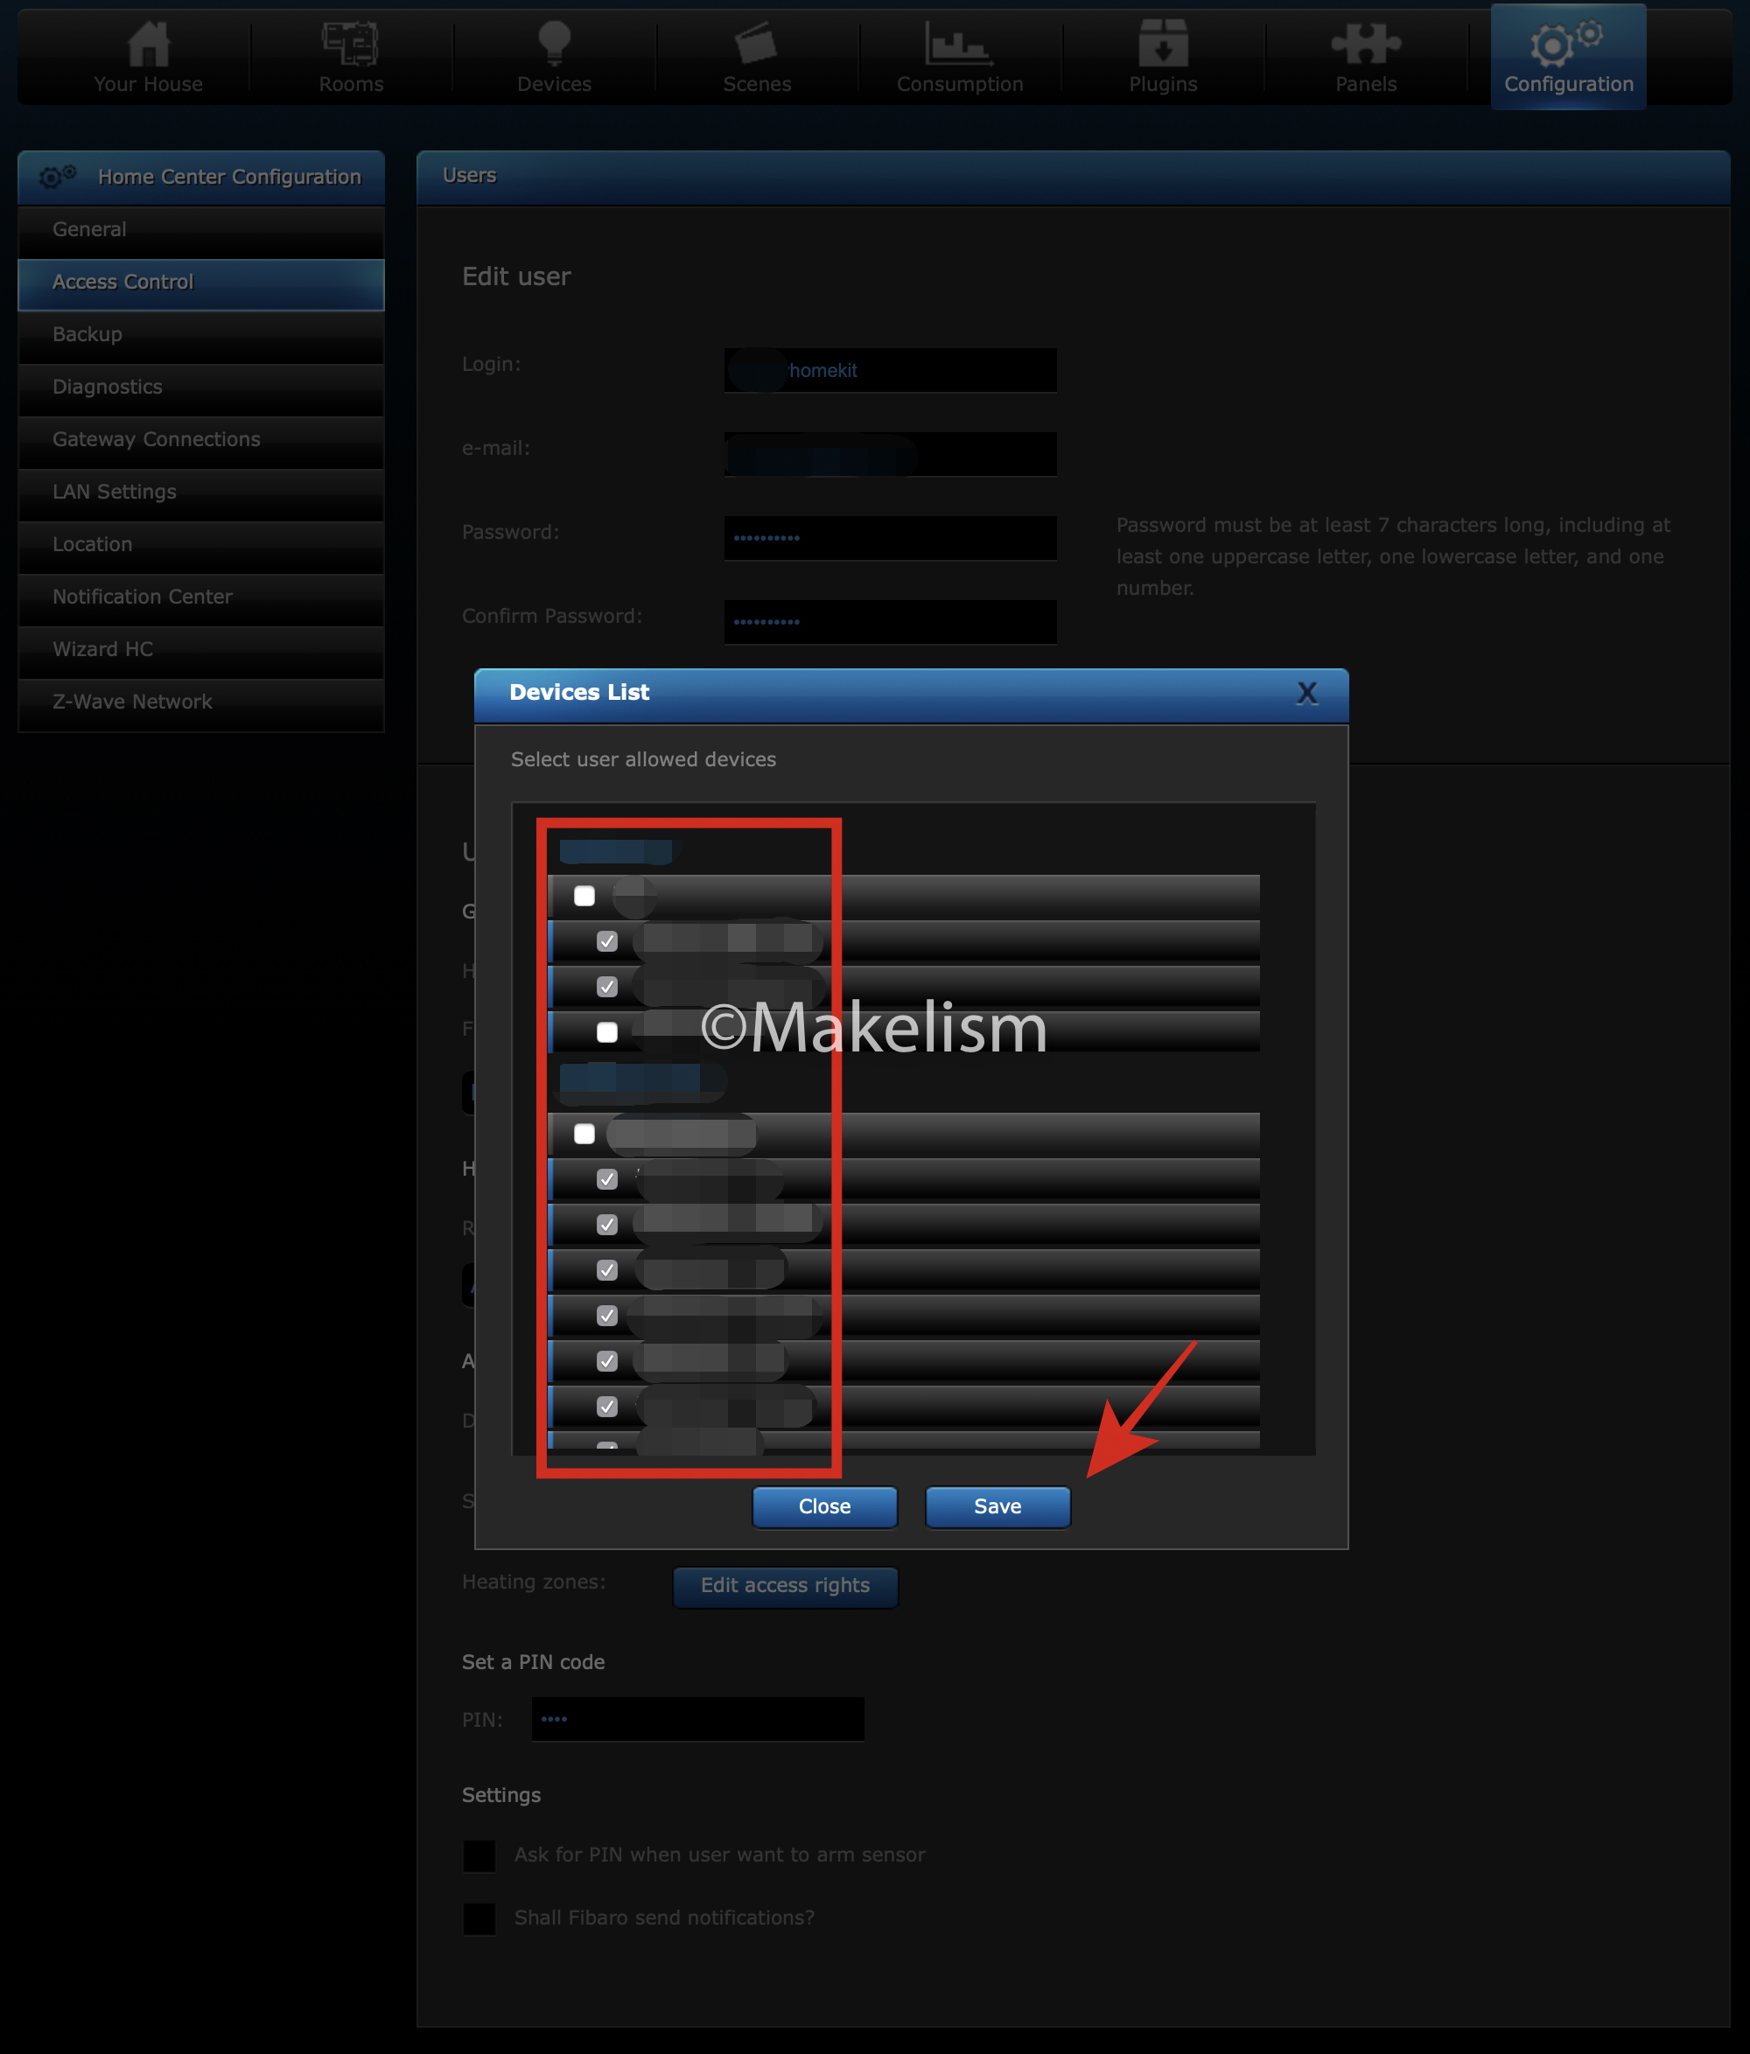Image resolution: width=1750 pixels, height=2054 pixels.
Task: Toggle the second room's select-all checkbox
Action: 584,1134
